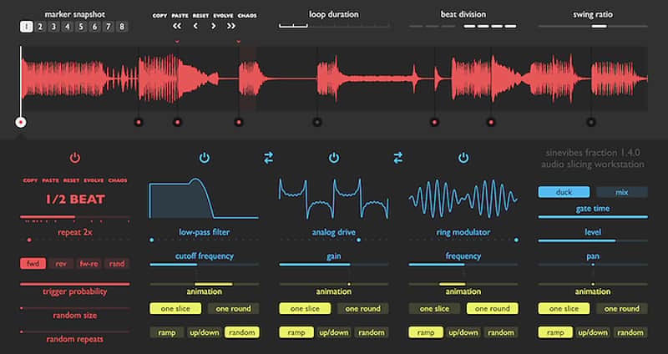
Task: Disable the low-pass filter power icon
Action: (205, 158)
